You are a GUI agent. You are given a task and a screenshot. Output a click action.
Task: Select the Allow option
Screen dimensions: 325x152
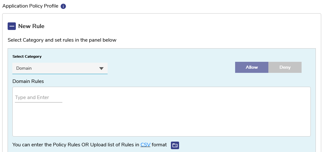(x=252, y=67)
